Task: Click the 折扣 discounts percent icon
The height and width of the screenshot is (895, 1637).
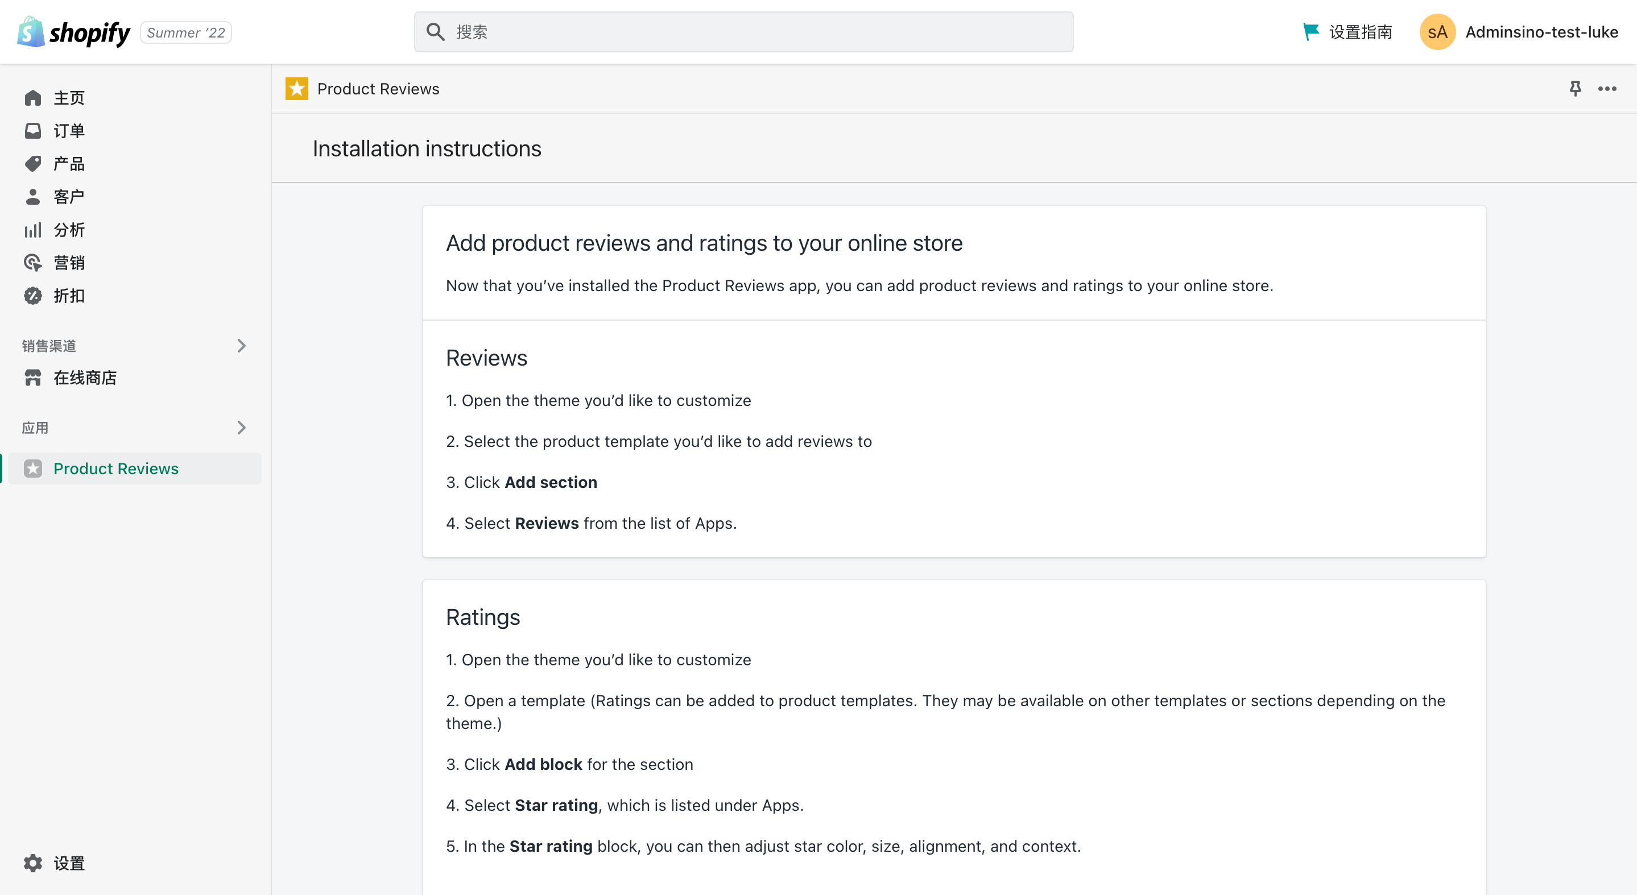Action: click(x=33, y=296)
